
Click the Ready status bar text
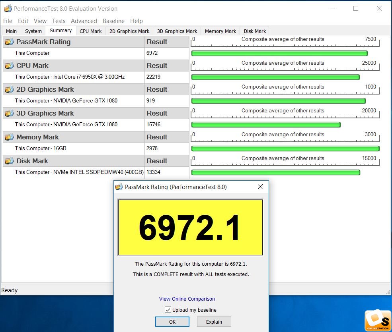click(10, 290)
